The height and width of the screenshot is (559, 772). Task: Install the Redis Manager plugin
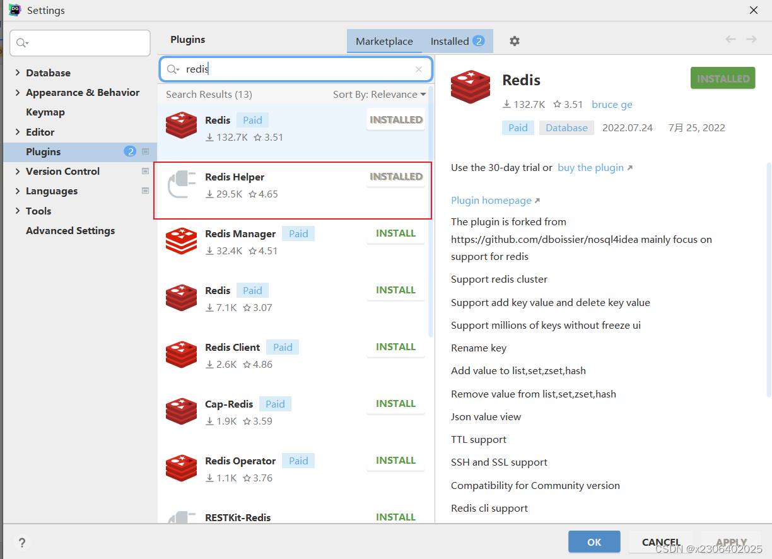pyautogui.click(x=395, y=233)
